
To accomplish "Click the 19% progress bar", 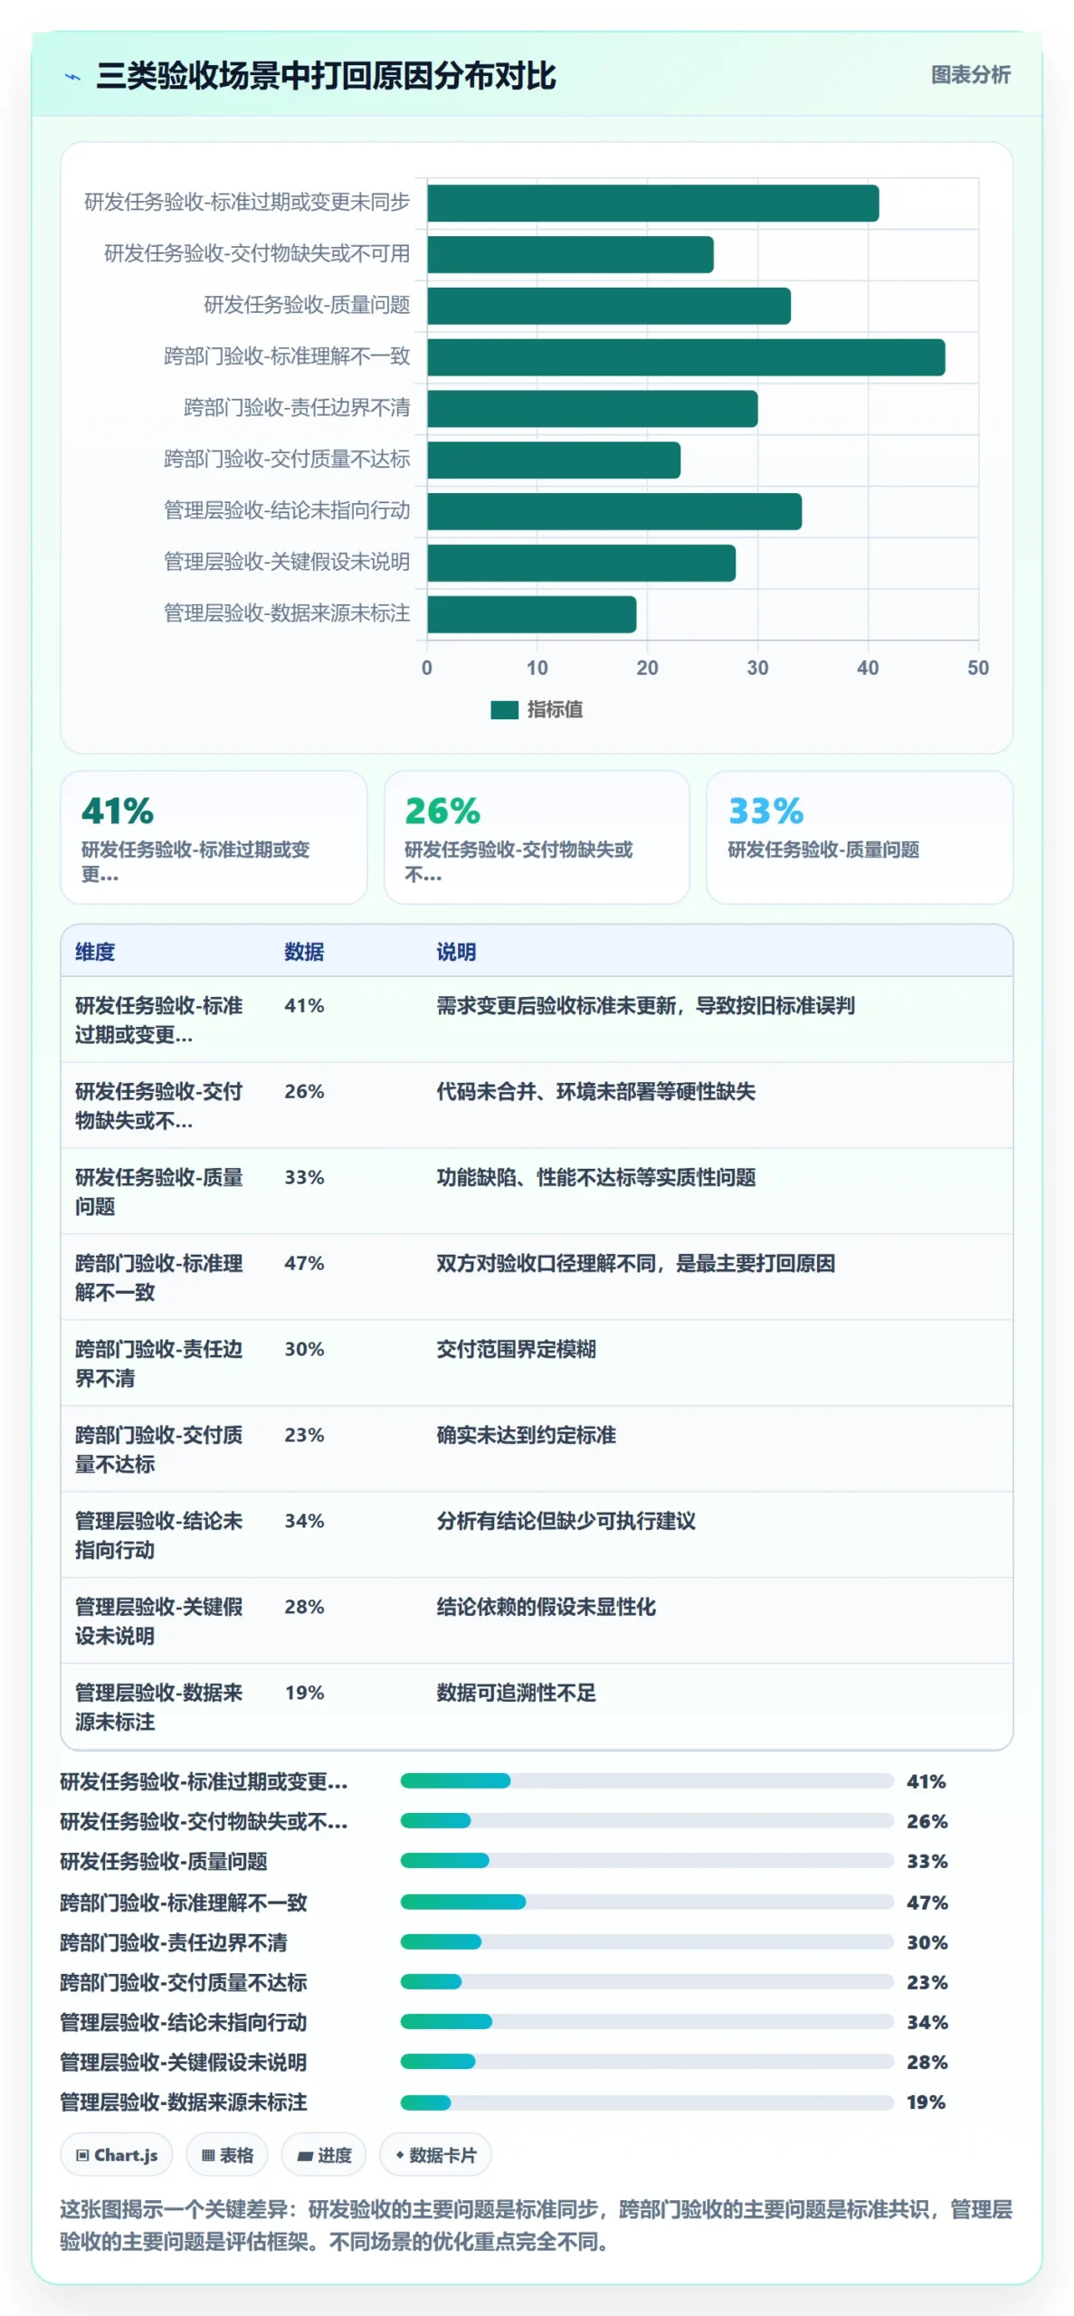I will point(647,2102).
